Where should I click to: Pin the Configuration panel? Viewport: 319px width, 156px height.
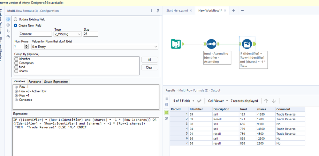tap(158, 11)
